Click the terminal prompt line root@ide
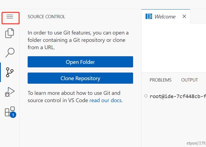The width and height of the screenshot is (206, 147). 178,96
